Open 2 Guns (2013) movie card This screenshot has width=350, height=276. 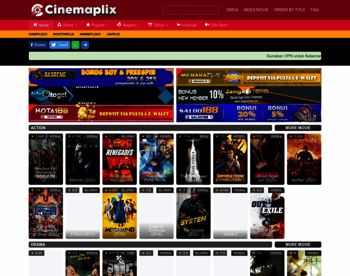[x=82, y=213]
